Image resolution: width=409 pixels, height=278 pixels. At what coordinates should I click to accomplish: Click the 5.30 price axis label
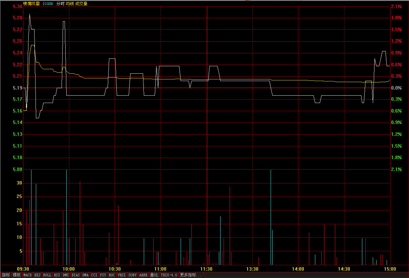pos(17,6)
